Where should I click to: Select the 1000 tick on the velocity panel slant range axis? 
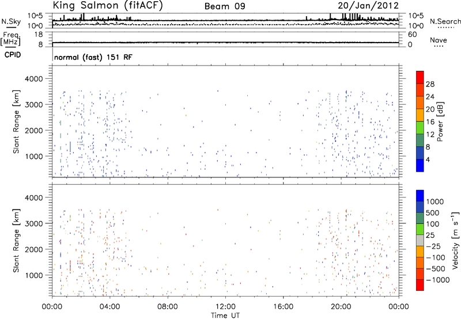(33, 275)
